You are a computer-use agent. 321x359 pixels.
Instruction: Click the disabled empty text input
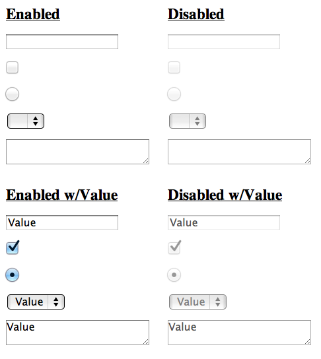224,42
